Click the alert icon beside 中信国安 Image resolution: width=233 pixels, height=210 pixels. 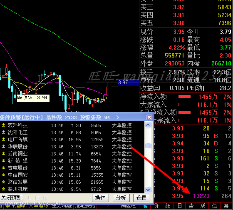(3, 175)
